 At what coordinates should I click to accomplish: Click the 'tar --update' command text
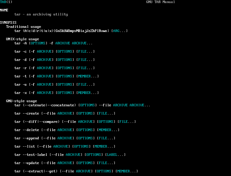click(27, 163)
